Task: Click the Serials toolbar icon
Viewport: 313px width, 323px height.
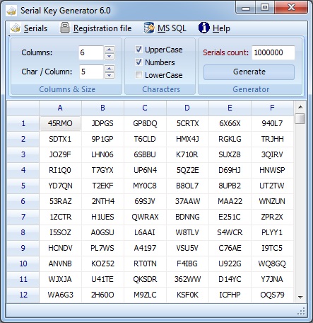Action: pos(16,28)
